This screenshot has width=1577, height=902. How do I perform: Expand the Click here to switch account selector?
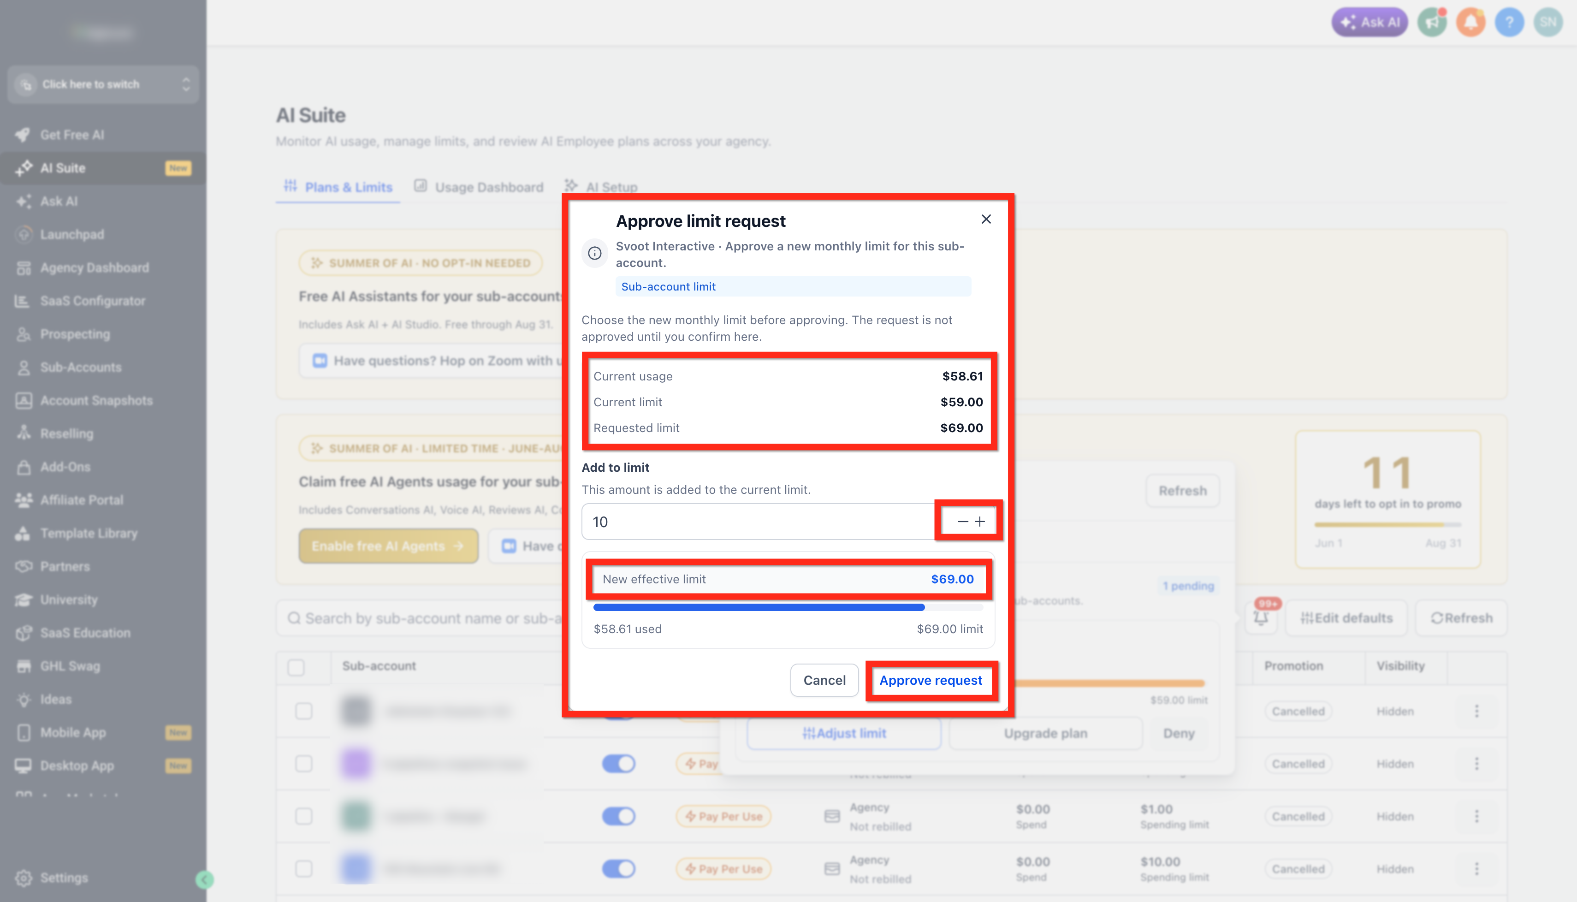103,84
